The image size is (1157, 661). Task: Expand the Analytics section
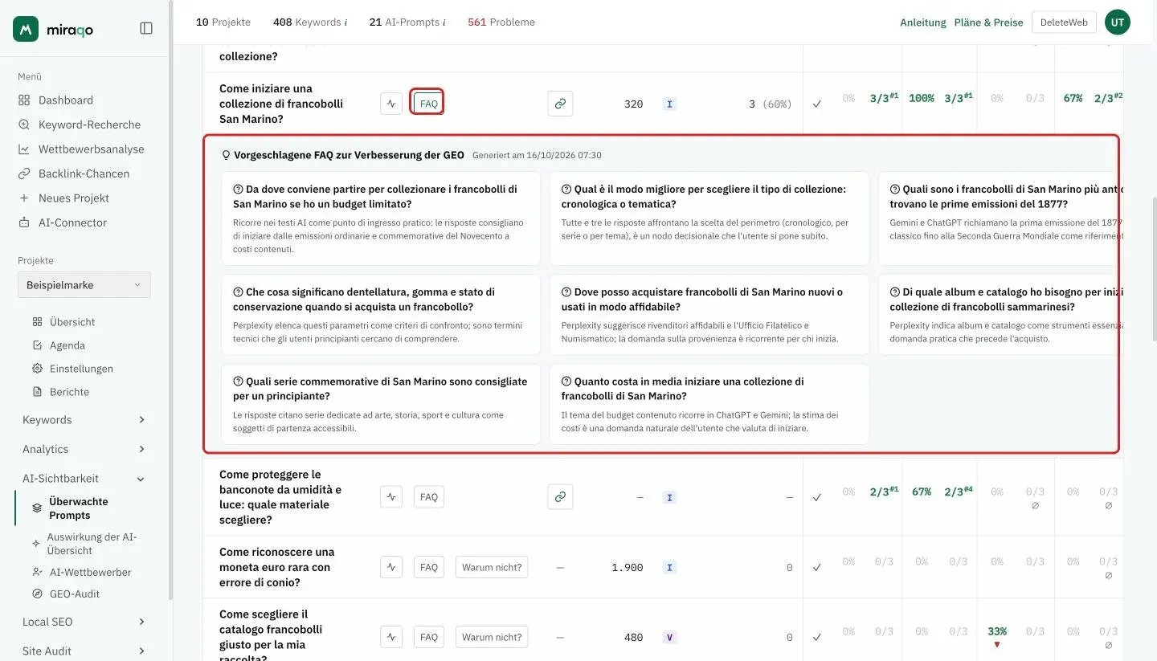pyautogui.click(x=84, y=449)
